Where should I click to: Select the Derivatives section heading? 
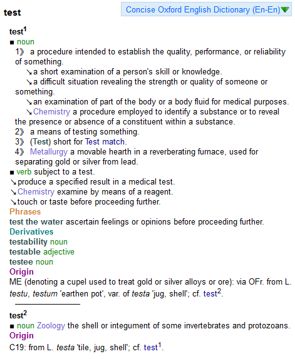point(31,231)
